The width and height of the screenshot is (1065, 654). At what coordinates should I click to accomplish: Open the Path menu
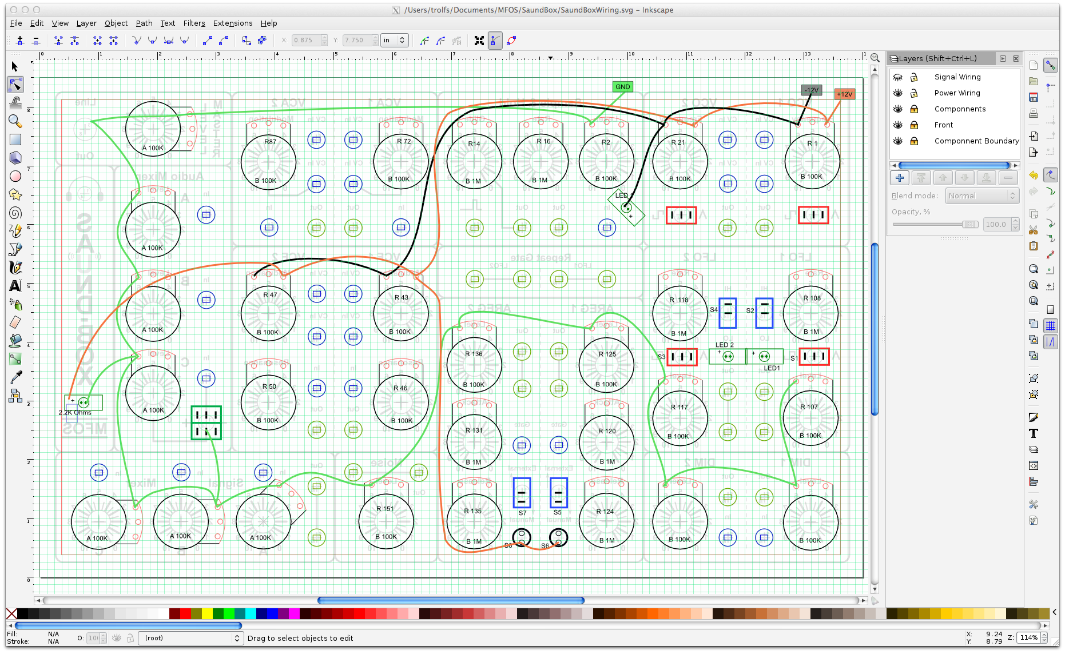144,23
